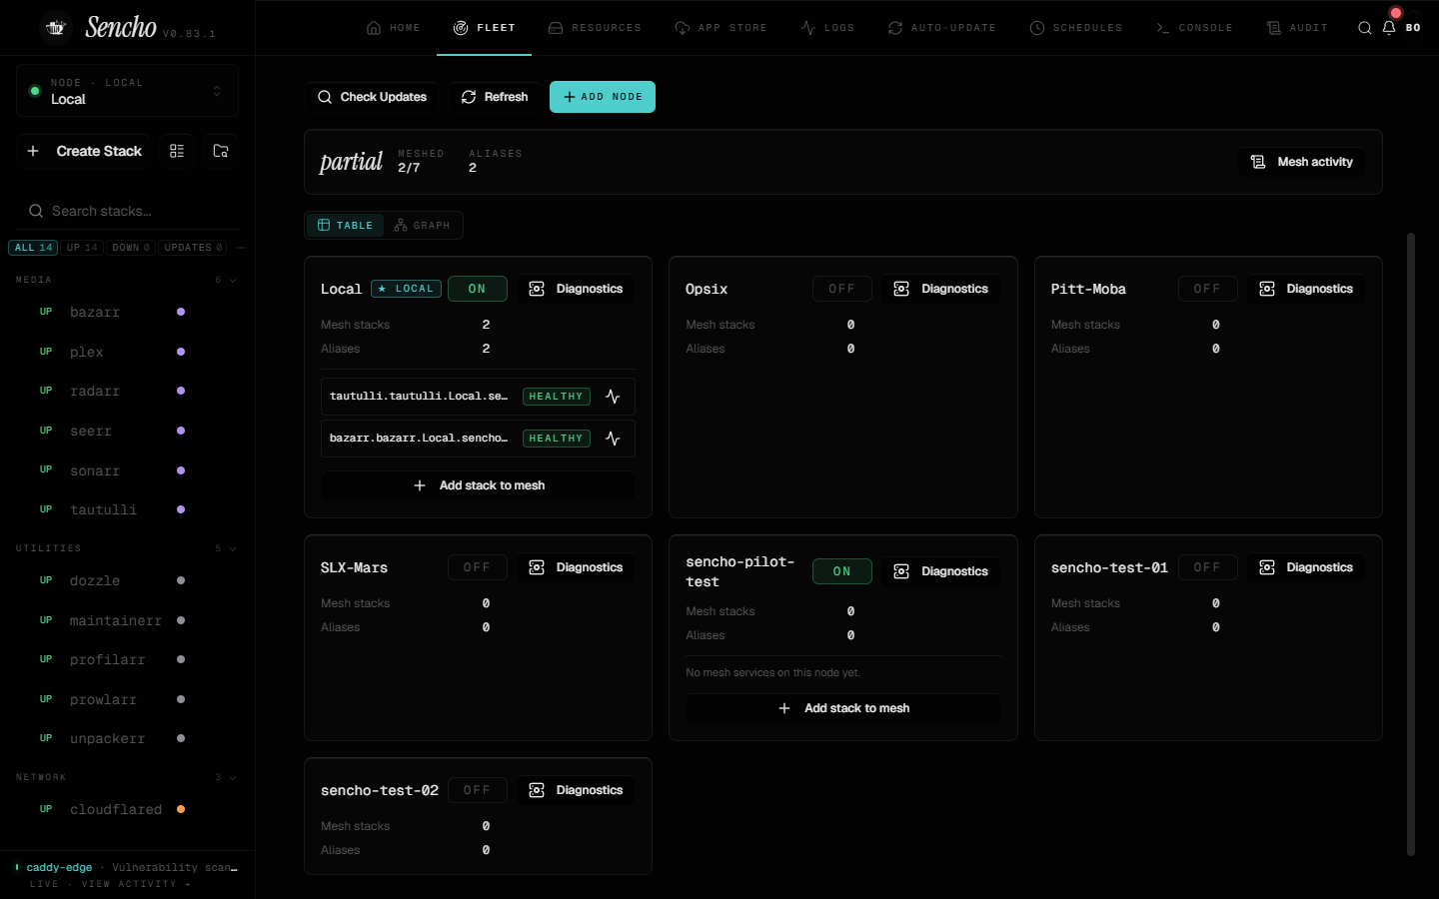Toggle mesh ON switch for sencho-pilot-test node

coord(842,571)
